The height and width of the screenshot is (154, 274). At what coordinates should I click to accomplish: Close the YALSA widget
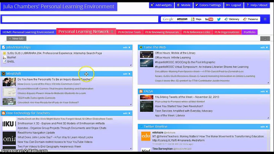click(267, 91)
